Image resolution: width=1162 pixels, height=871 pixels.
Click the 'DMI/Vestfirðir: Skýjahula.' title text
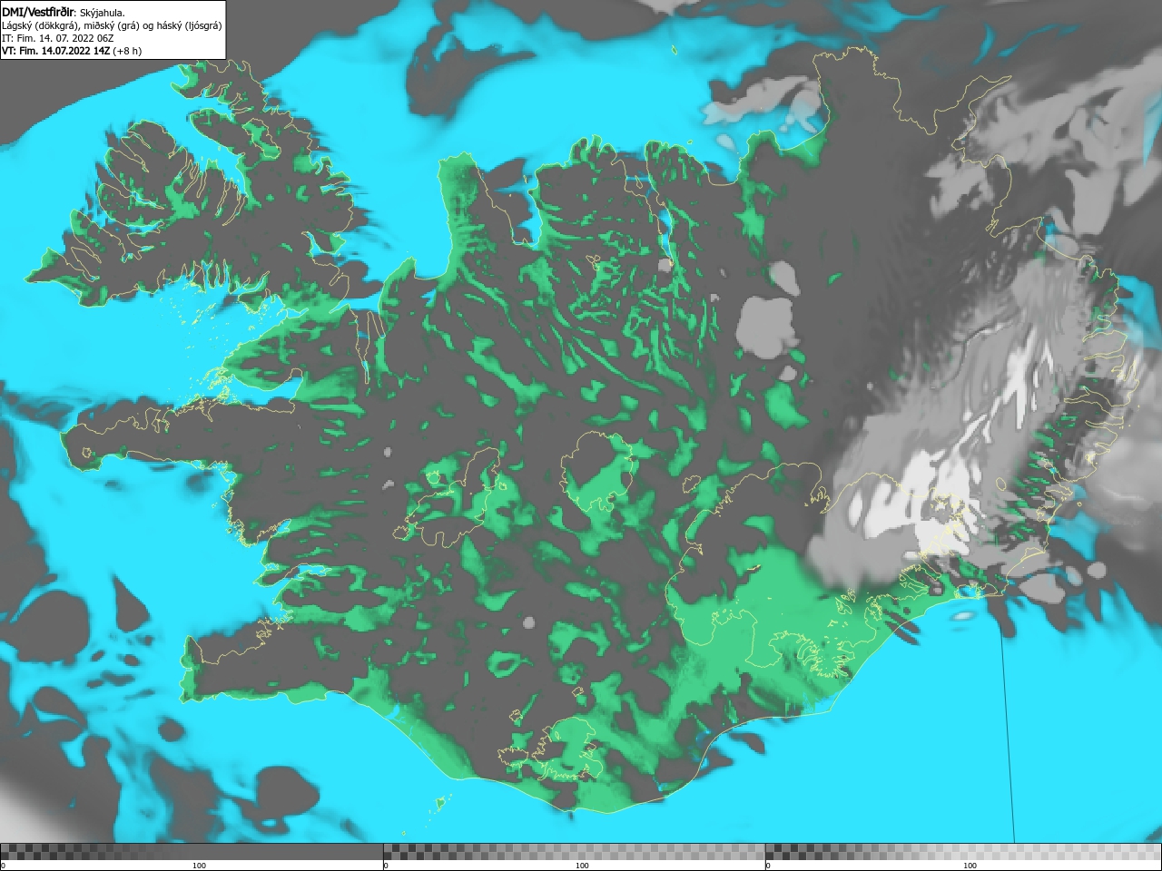pyautogui.click(x=64, y=12)
